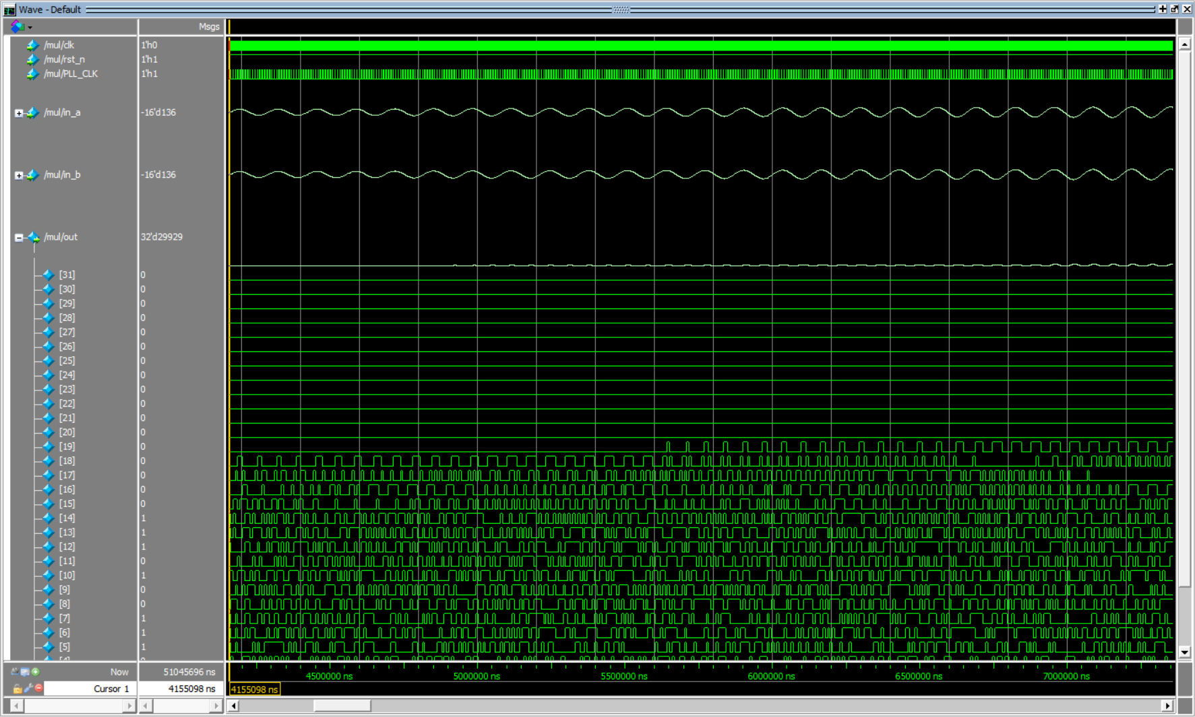The image size is (1195, 717).
Task: Select the /mul/rst_n signal name
Action: [x=65, y=59]
